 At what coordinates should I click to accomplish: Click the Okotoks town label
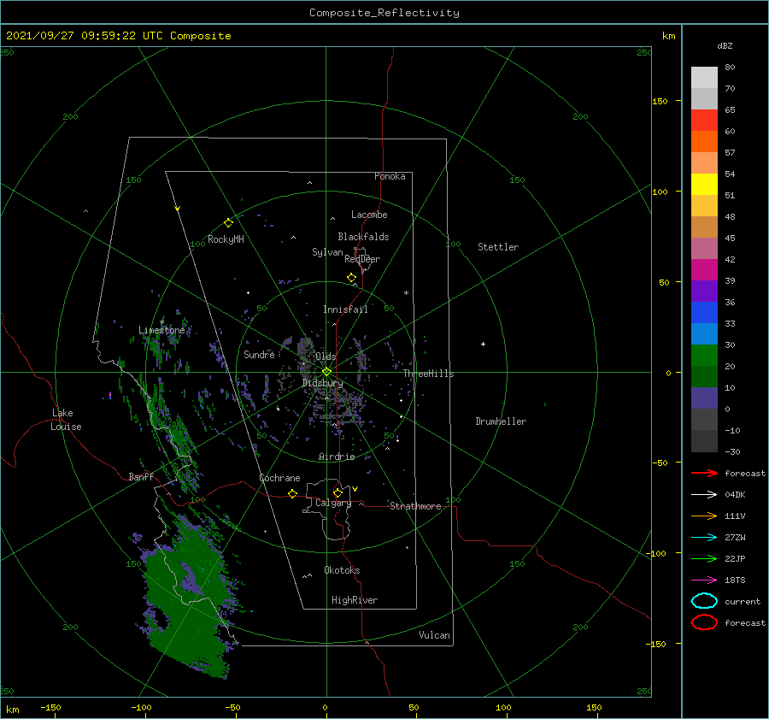(x=342, y=570)
